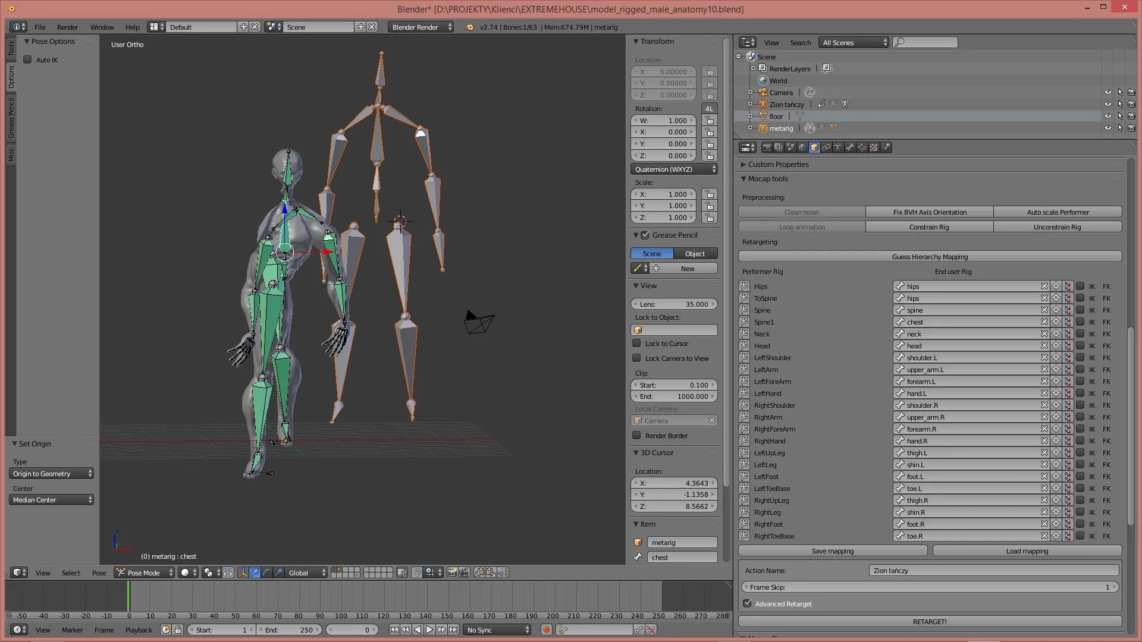Screen dimensions: 1142x642
Task: Open Bone properties tab icon
Action: coord(850,147)
